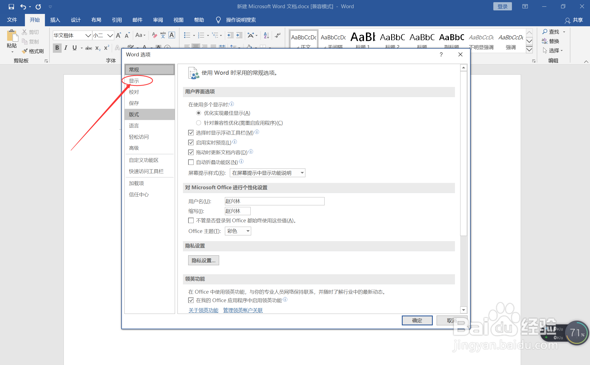This screenshot has width=590, height=365.
Task: Open the Help question mark in Word Options
Action: (x=441, y=54)
